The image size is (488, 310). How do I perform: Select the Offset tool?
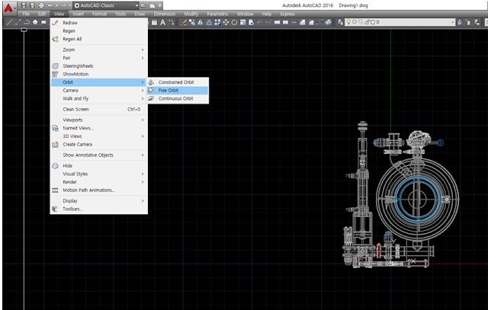(209, 22)
